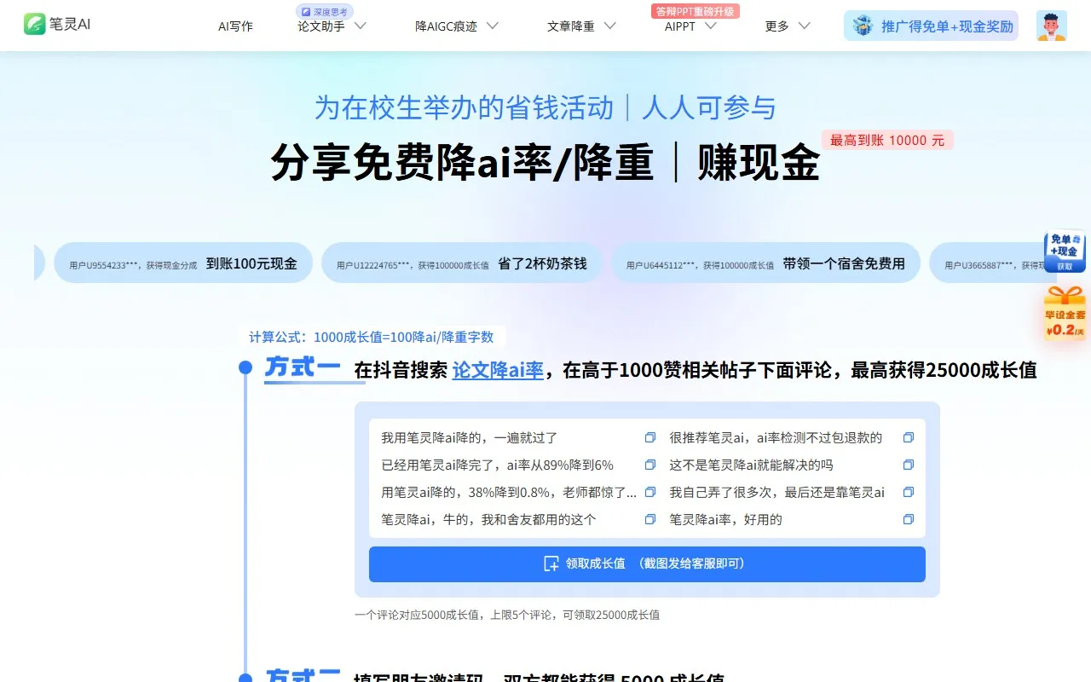Screen dimensions: 1091x682
Task: Expand the 更多 dropdown
Action: point(785,26)
